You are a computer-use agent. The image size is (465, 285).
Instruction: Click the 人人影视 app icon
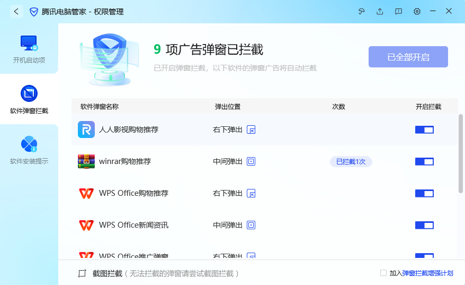pyautogui.click(x=86, y=129)
